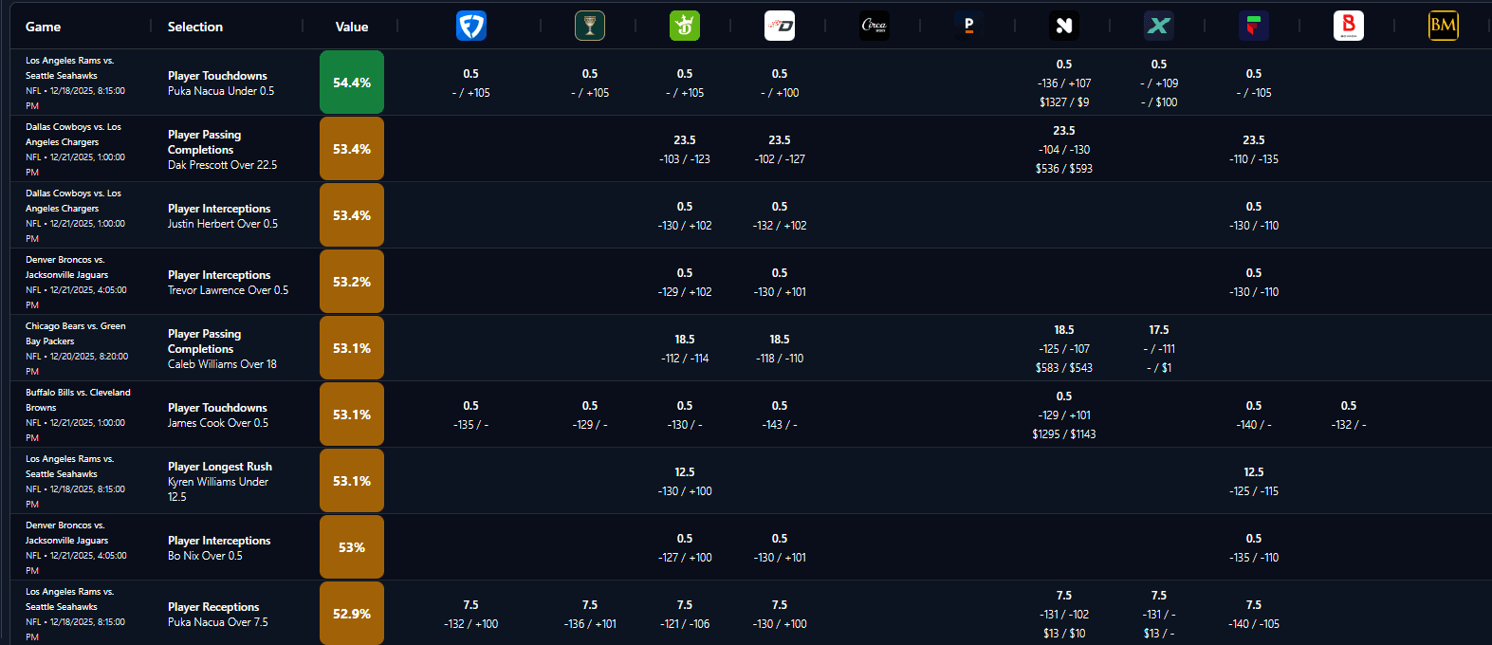Click the -102 / -127 odds cell
The image size is (1492, 645).
[780, 159]
